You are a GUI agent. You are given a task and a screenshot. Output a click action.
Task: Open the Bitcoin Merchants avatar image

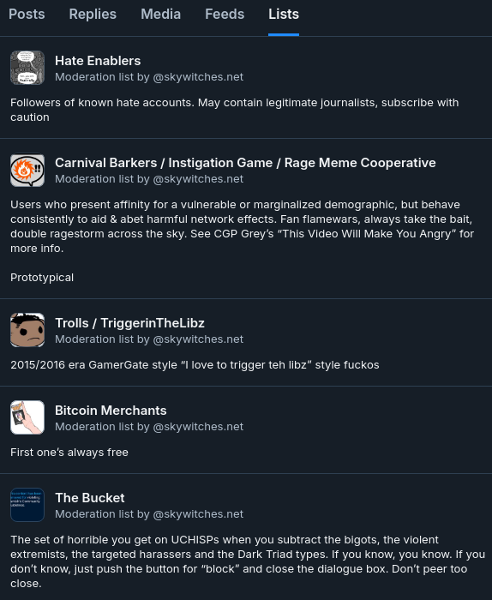click(x=27, y=417)
